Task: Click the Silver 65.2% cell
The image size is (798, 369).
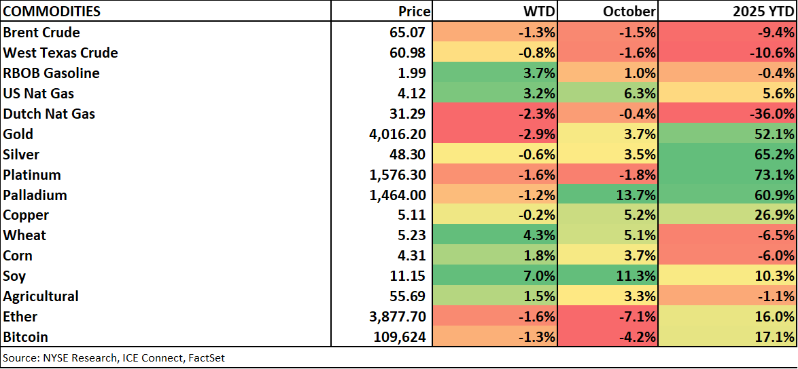Action: [727, 155]
